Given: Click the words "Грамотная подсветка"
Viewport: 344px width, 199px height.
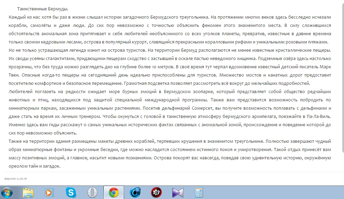Looking at the screenshot, I should point(146,83).
